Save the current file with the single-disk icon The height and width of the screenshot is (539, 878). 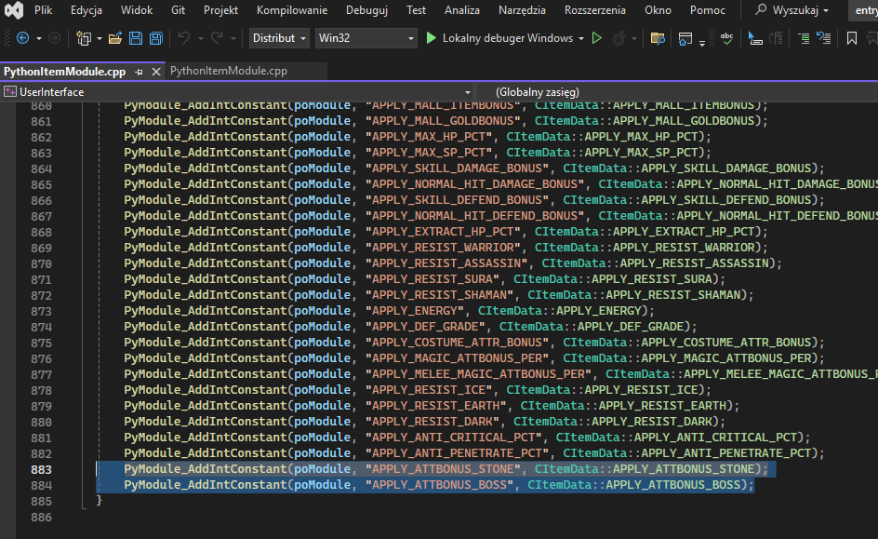tap(136, 38)
